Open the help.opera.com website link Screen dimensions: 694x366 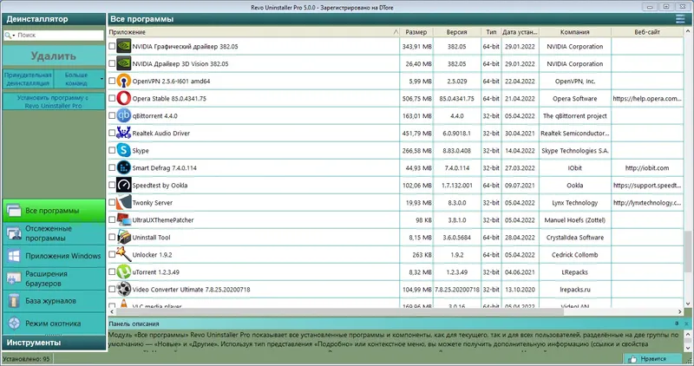[647, 98]
